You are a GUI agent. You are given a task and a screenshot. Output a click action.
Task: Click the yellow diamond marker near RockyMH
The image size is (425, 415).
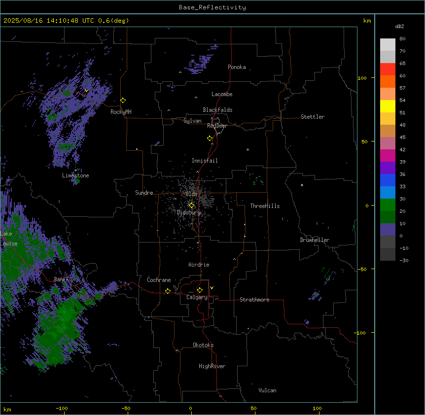(123, 100)
